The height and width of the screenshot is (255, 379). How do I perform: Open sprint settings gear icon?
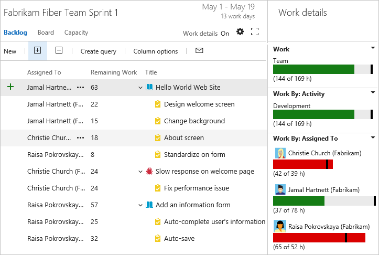point(240,31)
